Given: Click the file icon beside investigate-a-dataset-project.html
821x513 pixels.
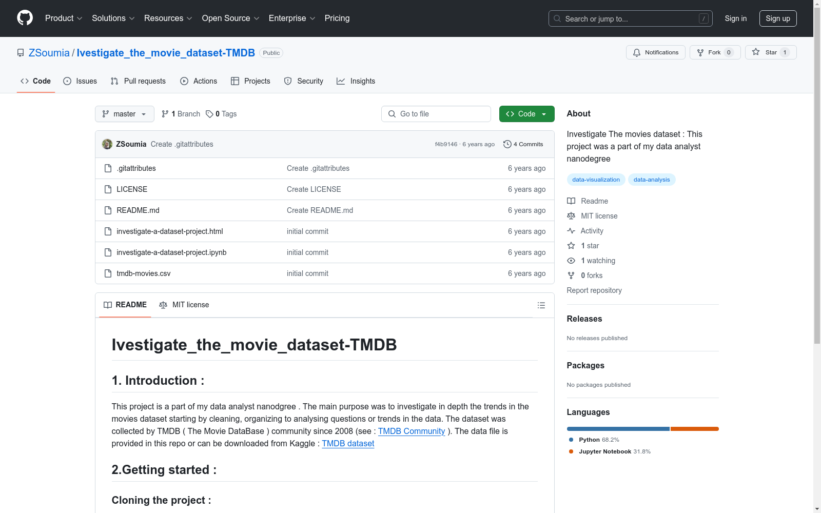Looking at the screenshot, I should [x=108, y=231].
